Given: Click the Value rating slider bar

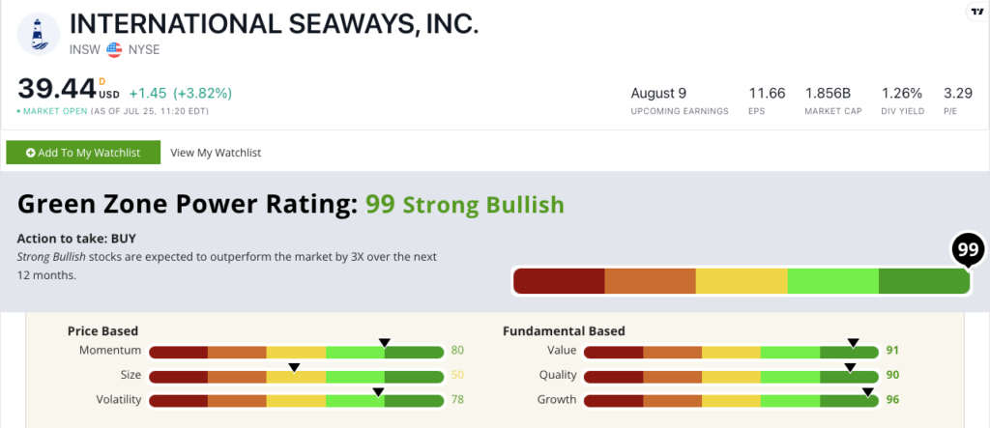Looking at the screenshot, I should tap(731, 351).
